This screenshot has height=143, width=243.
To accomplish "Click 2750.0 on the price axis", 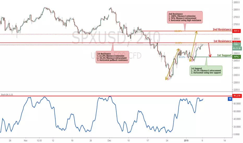I will [237, 17].
